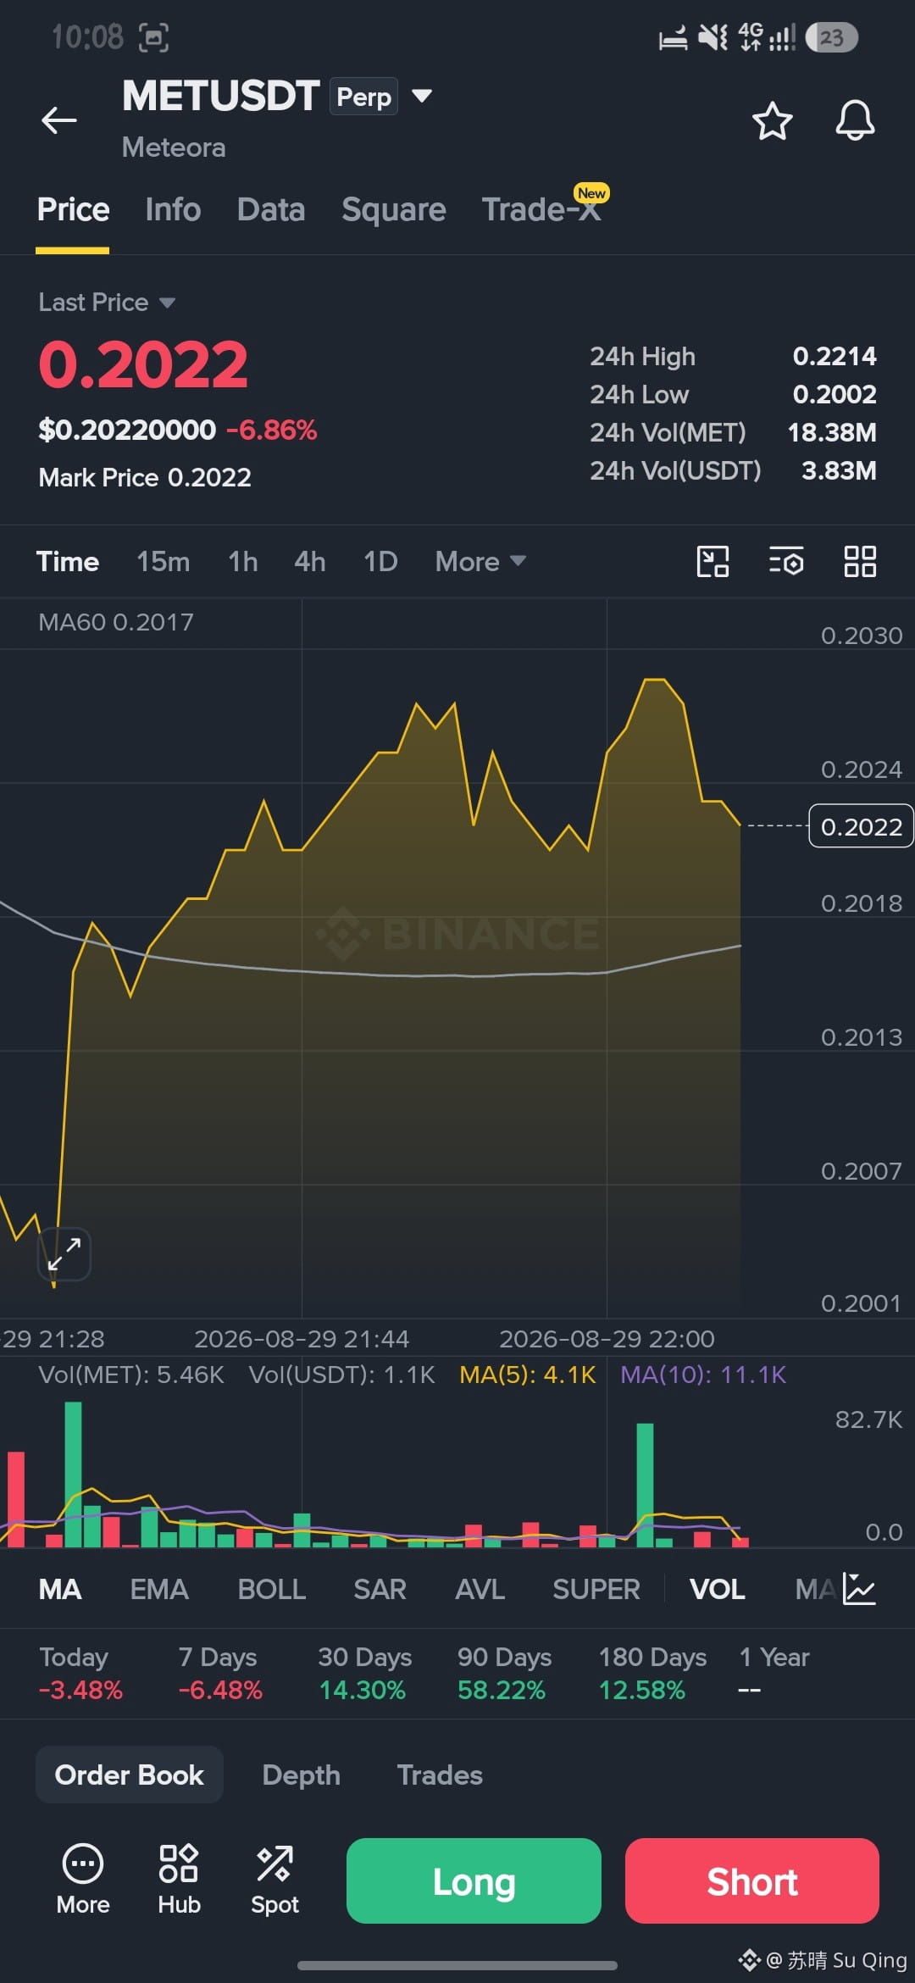This screenshot has height=1983, width=915.
Task: Toggle the SAR indicator
Action: tap(380, 1589)
